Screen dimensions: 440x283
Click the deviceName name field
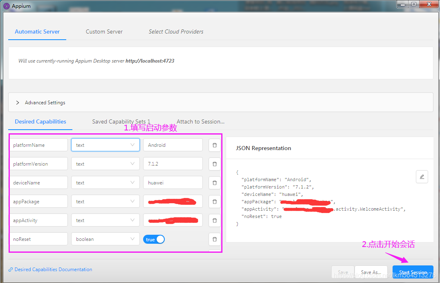coord(39,182)
